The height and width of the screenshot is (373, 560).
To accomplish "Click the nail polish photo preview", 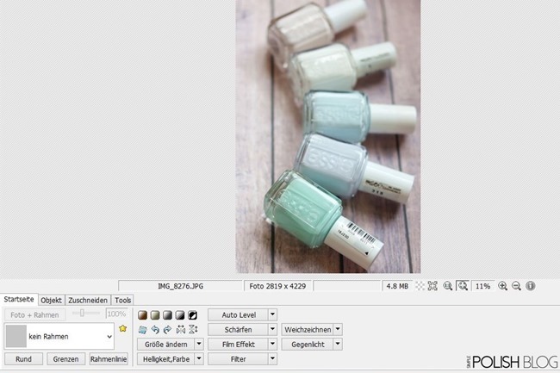I will (328, 136).
